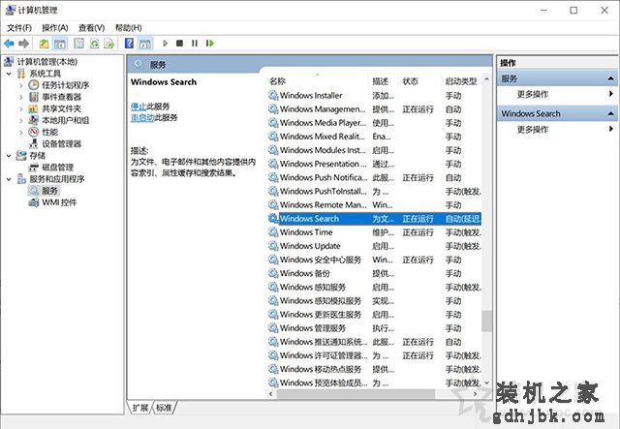
Task: Select the Windows Installer service row
Action: [374, 95]
